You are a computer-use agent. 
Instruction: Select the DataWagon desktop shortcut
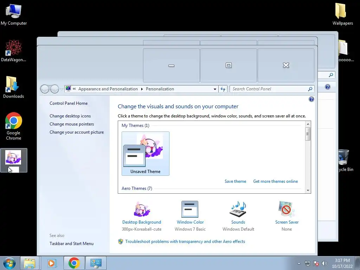pyautogui.click(x=14, y=51)
